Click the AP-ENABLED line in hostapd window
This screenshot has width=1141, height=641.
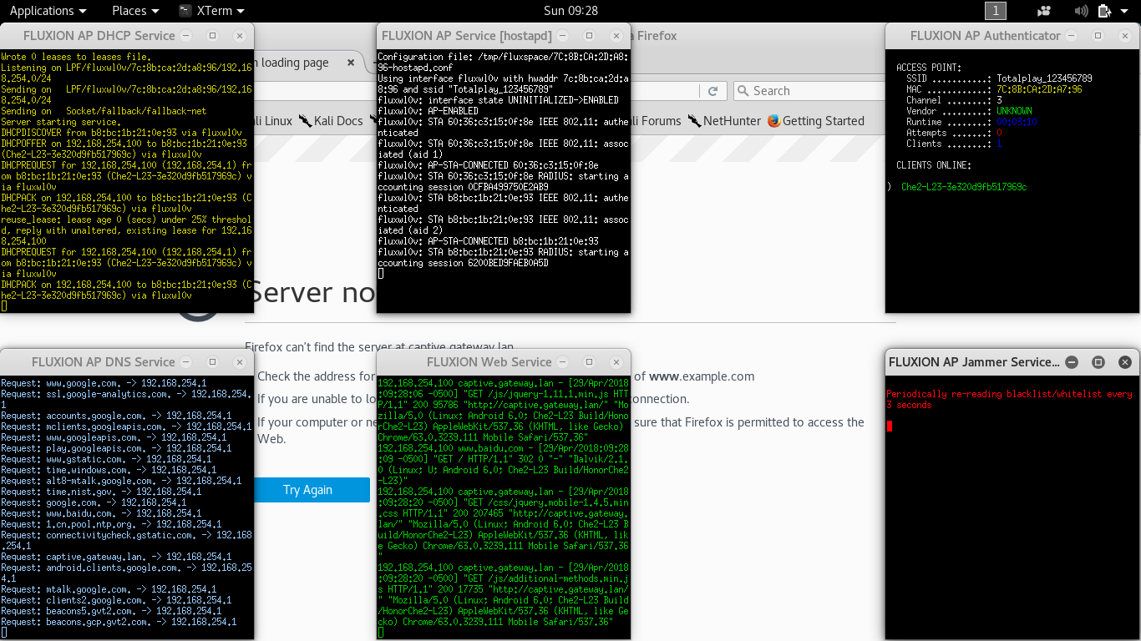pyautogui.click(x=428, y=111)
